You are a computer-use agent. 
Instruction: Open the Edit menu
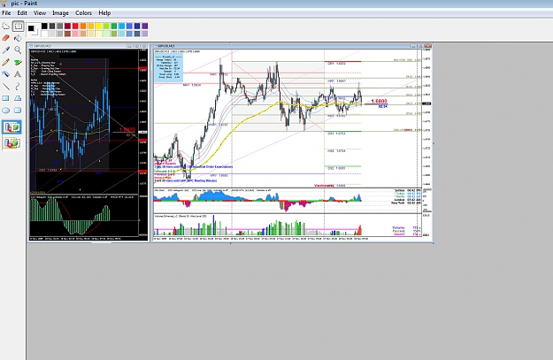22,13
